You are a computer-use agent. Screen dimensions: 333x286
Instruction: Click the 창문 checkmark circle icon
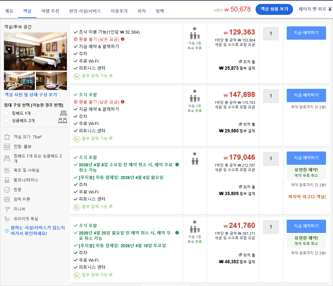[x=7, y=190]
